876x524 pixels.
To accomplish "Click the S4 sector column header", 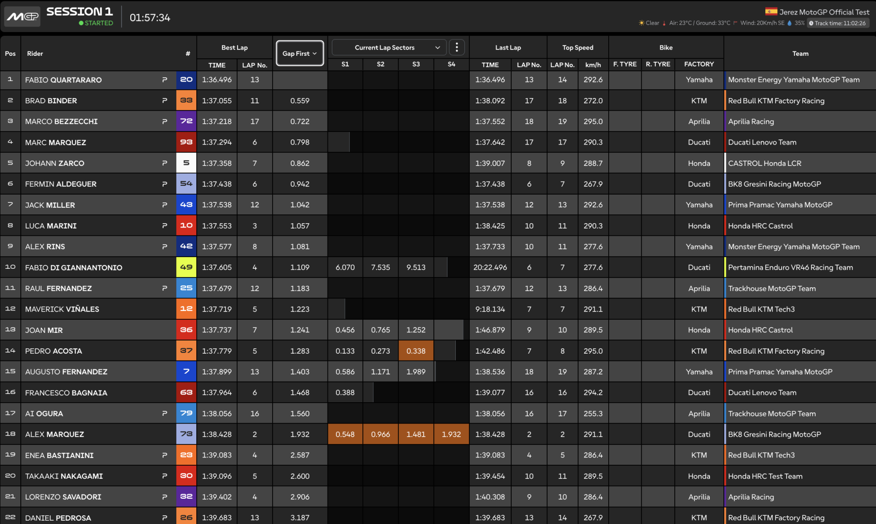I will (451, 64).
